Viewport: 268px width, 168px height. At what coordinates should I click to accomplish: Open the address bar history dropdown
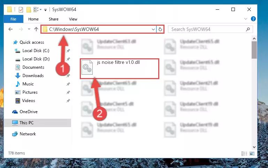pos(153,30)
